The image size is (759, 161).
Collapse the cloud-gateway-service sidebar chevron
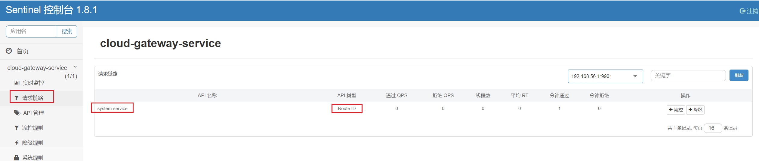(75, 67)
